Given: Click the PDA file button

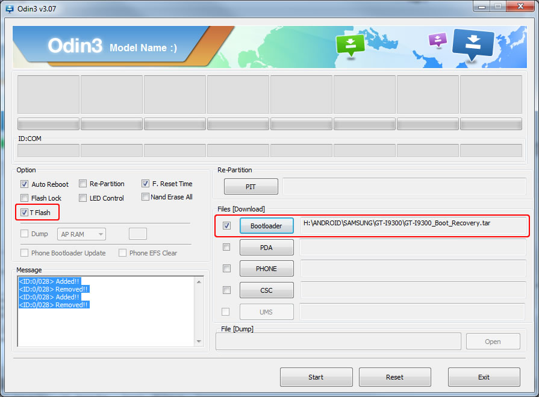Looking at the screenshot, I should coord(266,248).
